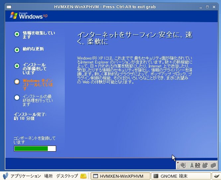
Task: Switch to GNOME 端末 taskbar window
Action: tap(181, 176)
